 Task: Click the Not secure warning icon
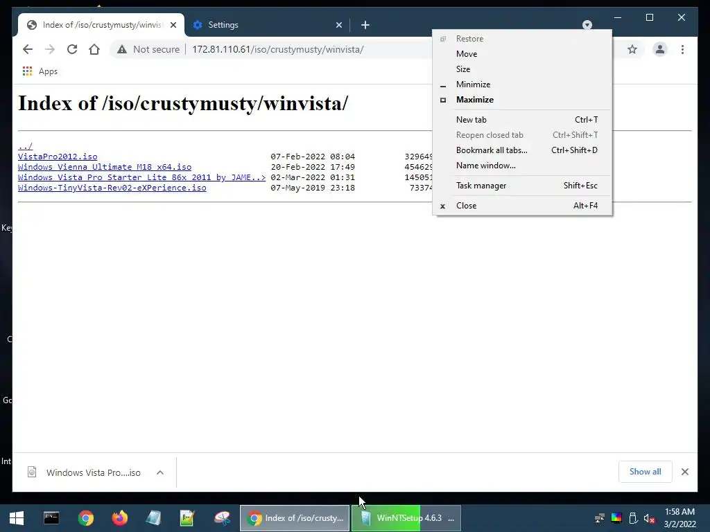click(x=122, y=49)
